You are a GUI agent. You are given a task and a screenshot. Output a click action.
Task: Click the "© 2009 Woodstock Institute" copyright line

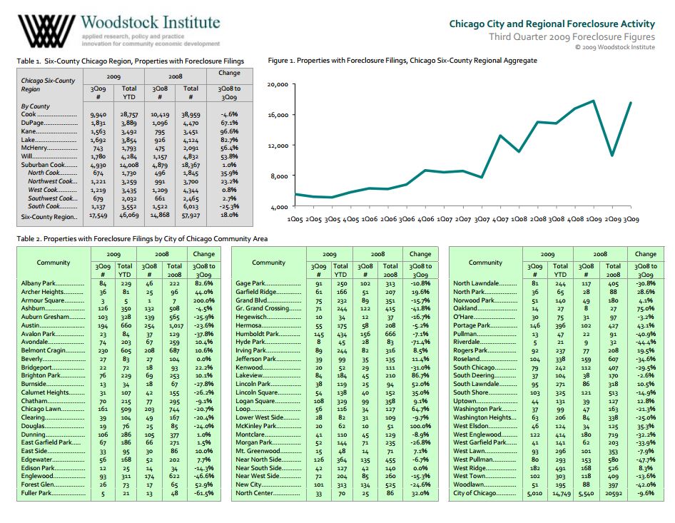pos(615,47)
